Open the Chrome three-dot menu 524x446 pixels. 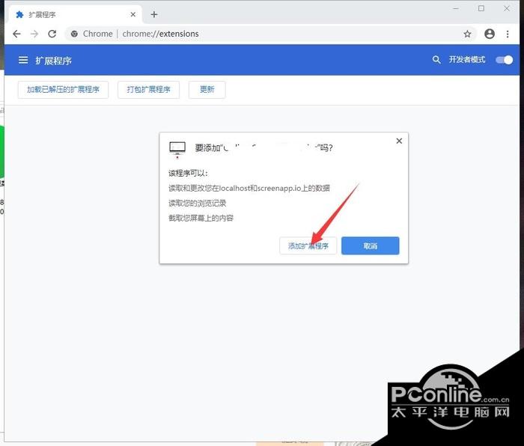pos(508,34)
